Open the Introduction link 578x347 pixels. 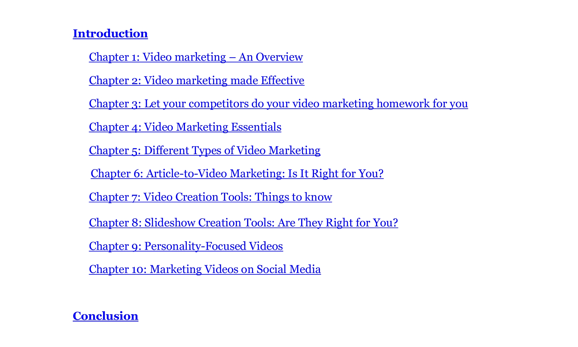pos(110,34)
